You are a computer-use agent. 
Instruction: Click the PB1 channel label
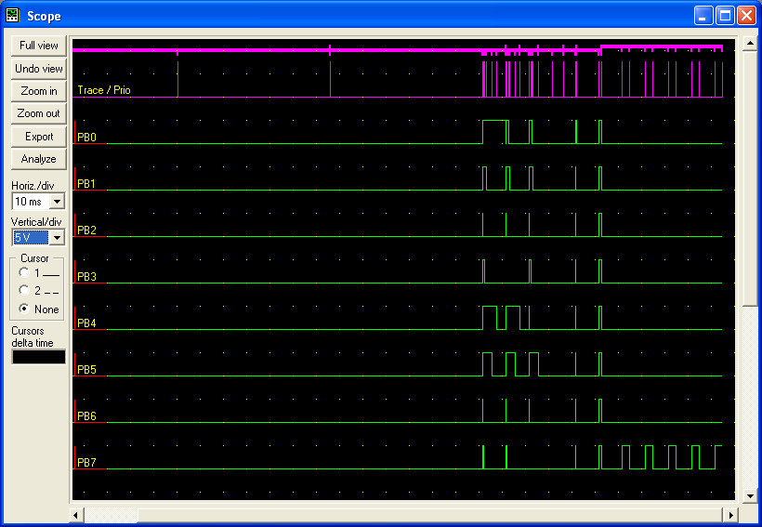[x=86, y=184]
